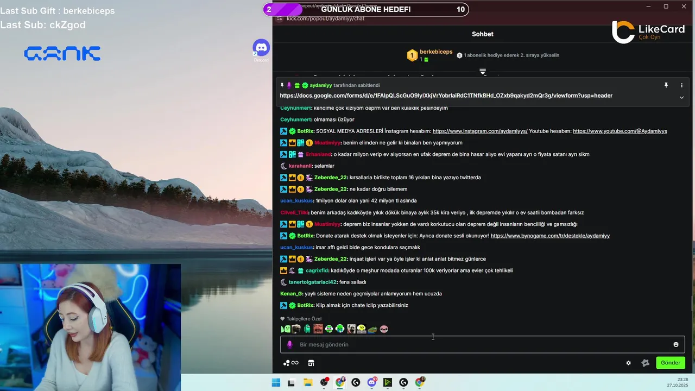Open the cagrixfid username

click(x=317, y=270)
